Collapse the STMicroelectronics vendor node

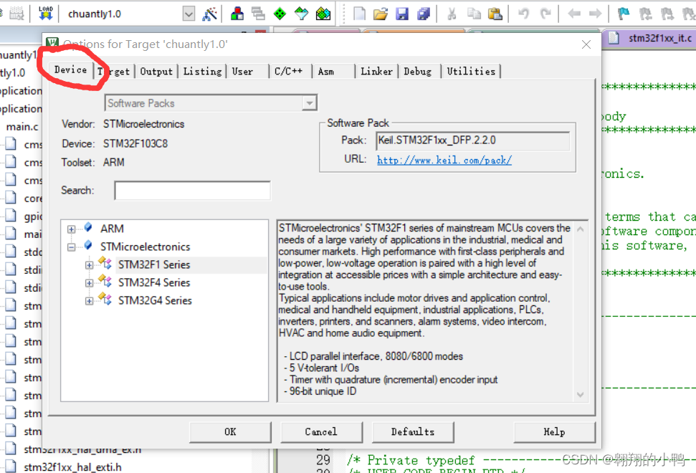[x=71, y=247]
